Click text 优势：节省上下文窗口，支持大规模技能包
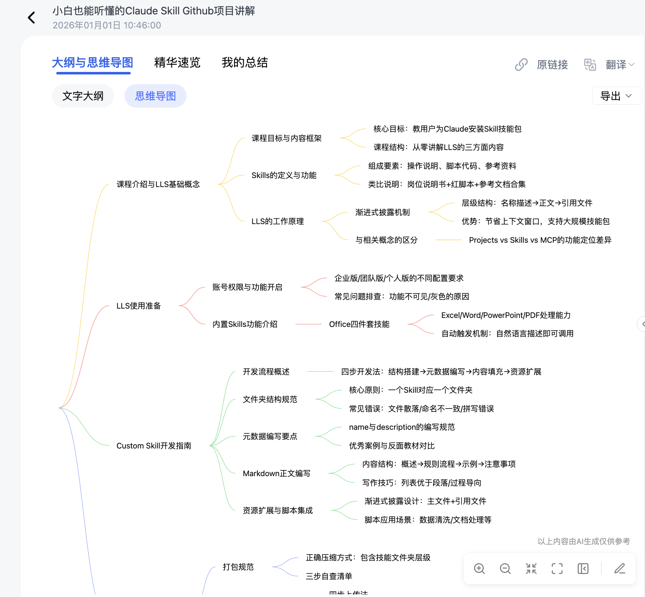The width and height of the screenshot is (645, 597). pyautogui.click(x=536, y=221)
